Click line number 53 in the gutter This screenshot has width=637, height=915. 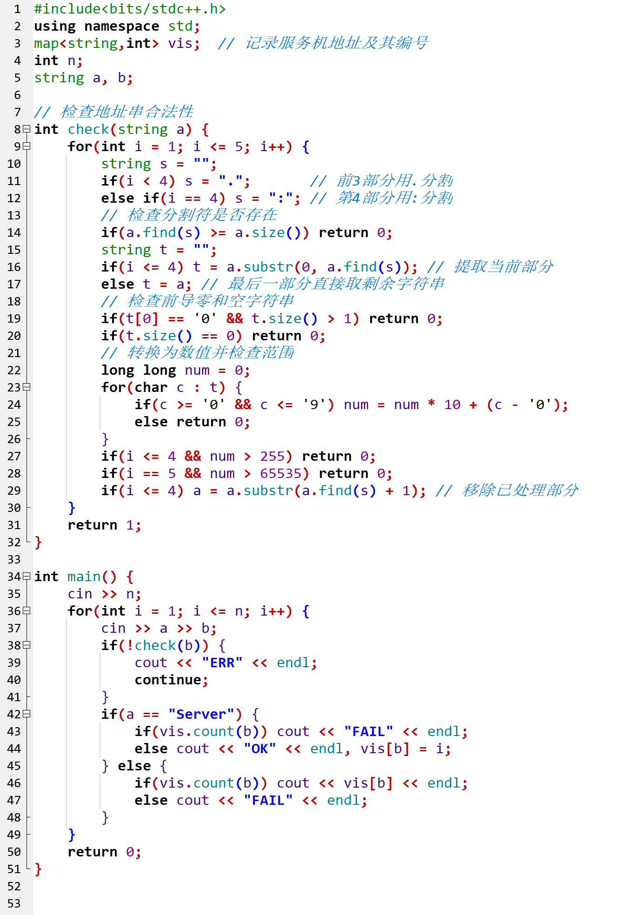point(14,903)
